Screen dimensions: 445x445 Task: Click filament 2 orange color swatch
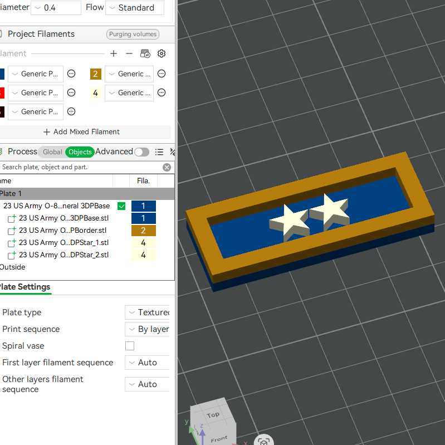pyautogui.click(x=96, y=74)
